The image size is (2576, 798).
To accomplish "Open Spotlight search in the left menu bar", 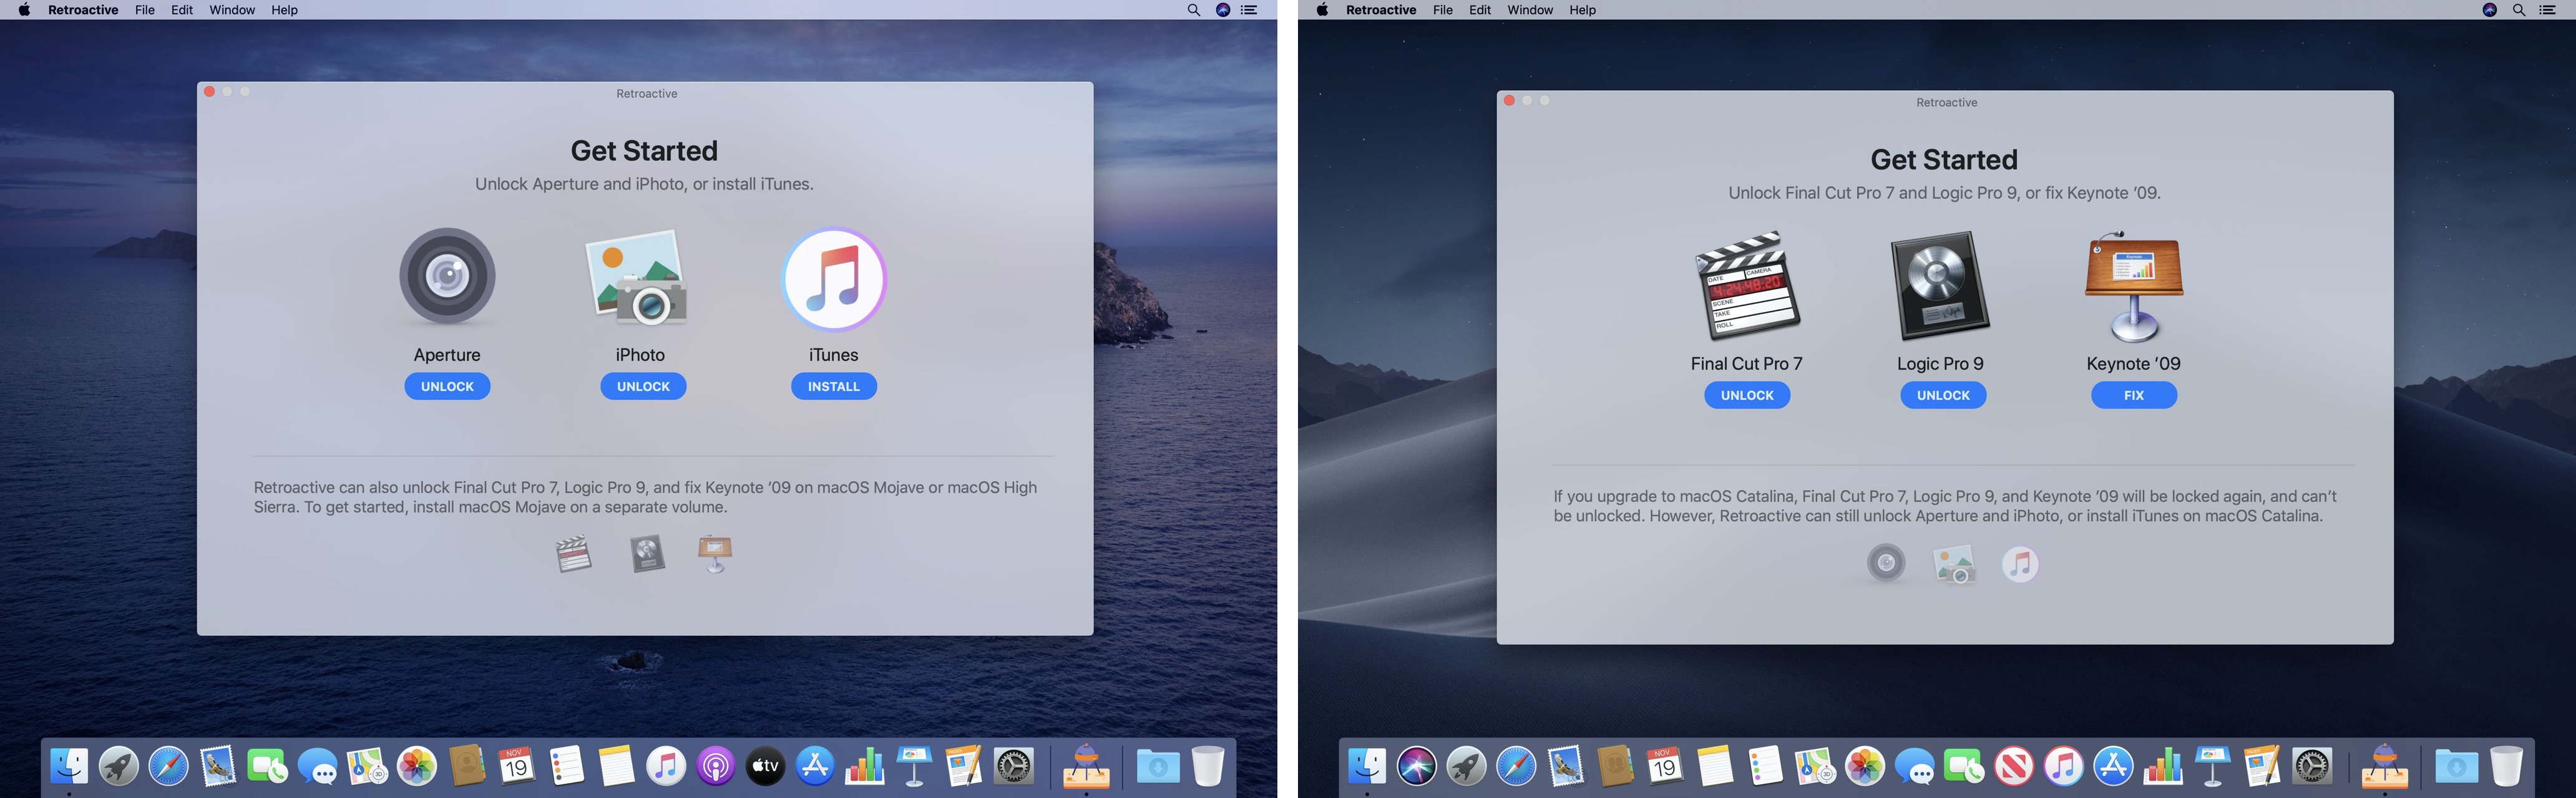I will 1193,10.
